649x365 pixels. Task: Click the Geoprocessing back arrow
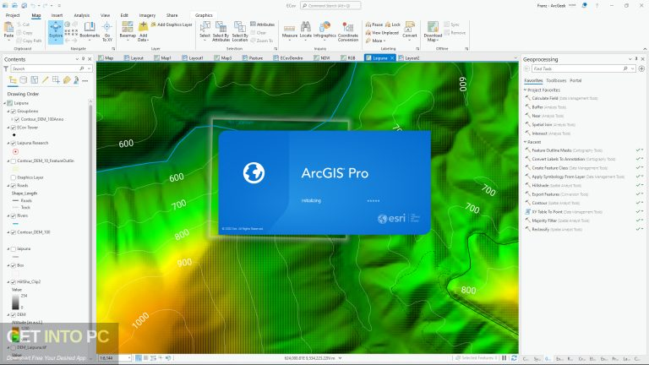point(526,68)
